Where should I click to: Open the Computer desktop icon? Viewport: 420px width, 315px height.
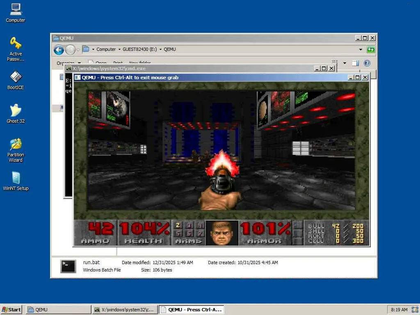(x=16, y=13)
